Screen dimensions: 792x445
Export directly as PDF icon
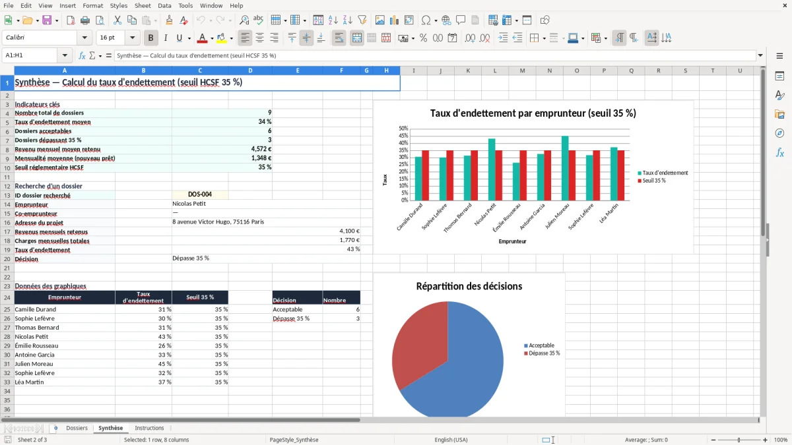71,20
